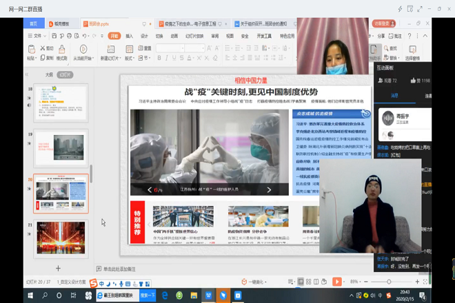Click the Help question mark icon
The width and height of the screenshot is (455, 303).
tap(410, 36)
